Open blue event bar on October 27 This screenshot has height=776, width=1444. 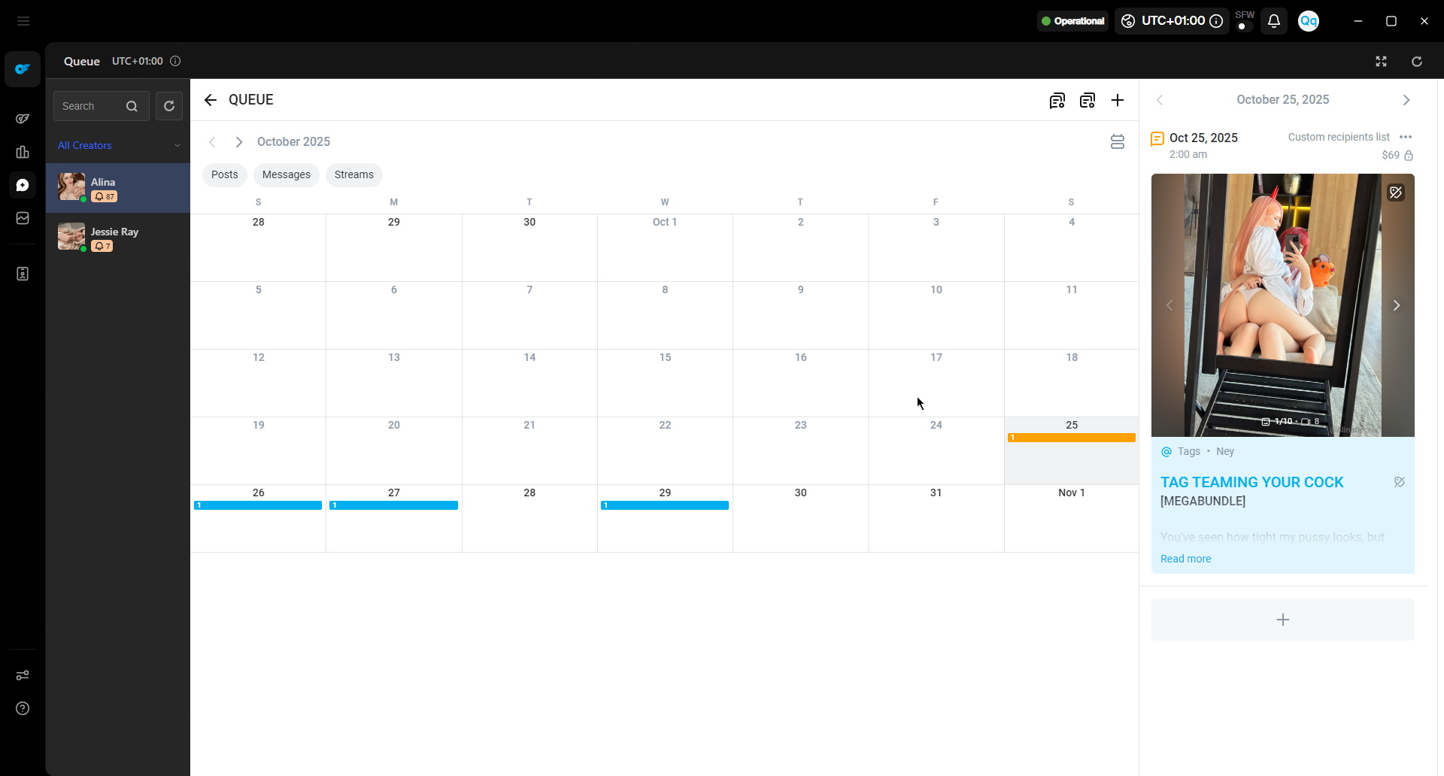[394, 505]
